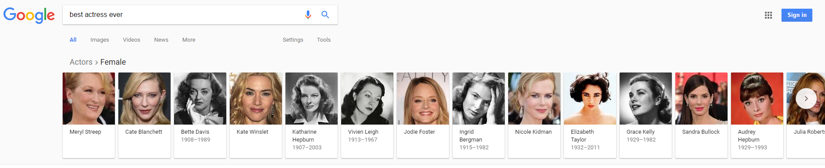This screenshot has width=825, height=168.
Task: Open the Cate Blanchett card
Action: tap(144, 115)
